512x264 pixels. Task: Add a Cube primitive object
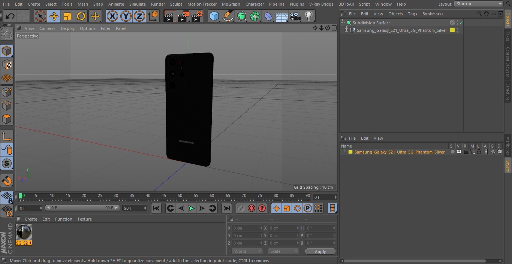pos(214,16)
